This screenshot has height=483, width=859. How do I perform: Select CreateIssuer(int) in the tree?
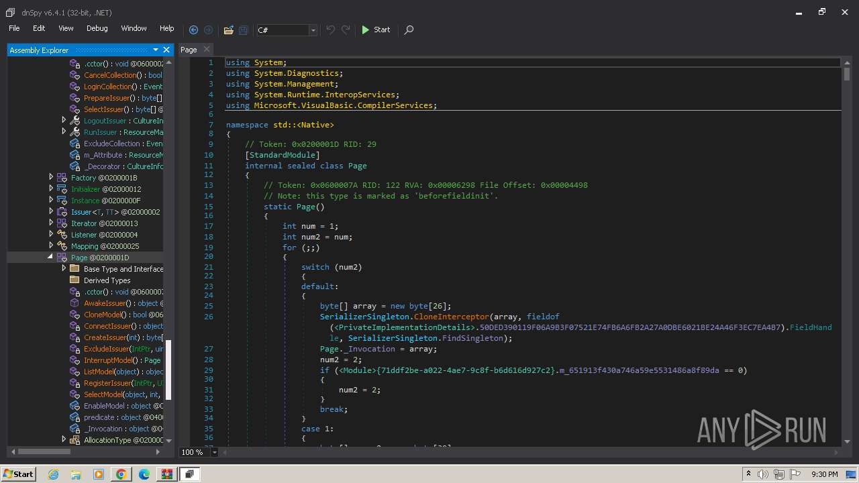(123, 337)
